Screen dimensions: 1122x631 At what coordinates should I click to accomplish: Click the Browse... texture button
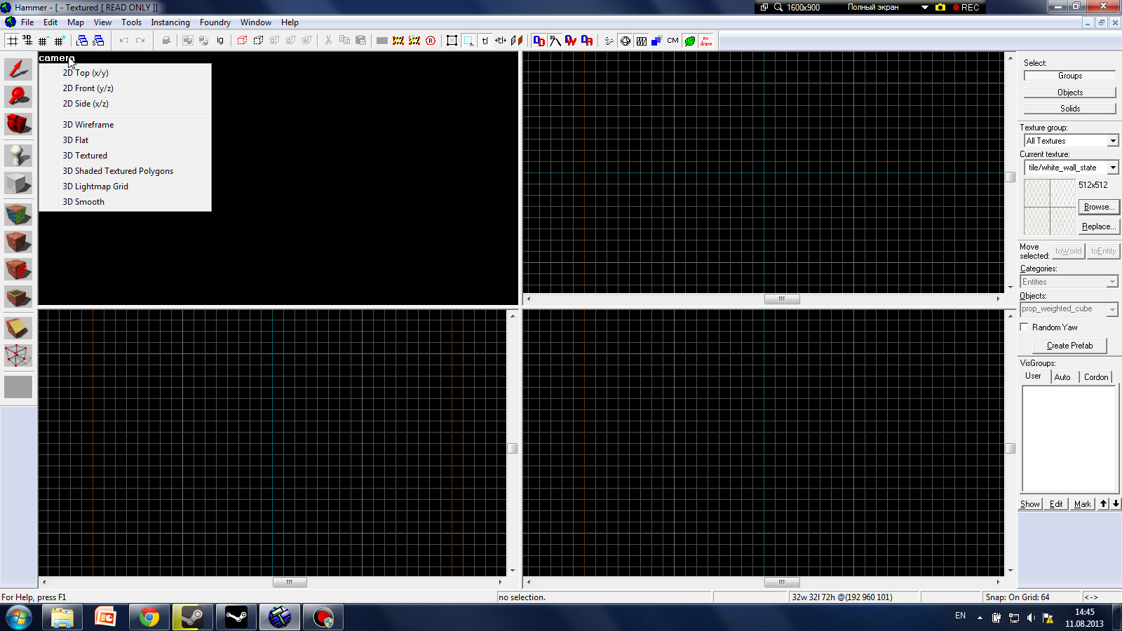click(x=1099, y=207)
